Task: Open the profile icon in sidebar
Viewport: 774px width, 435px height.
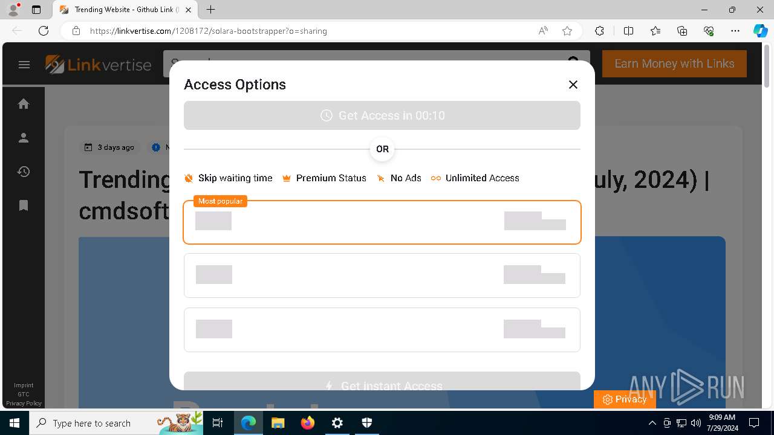Action: [24, 138]
